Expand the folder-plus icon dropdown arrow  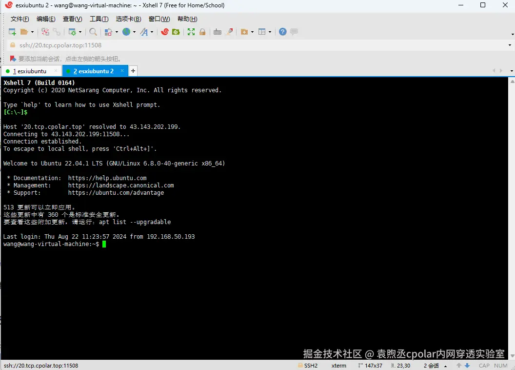pos(252,32)
